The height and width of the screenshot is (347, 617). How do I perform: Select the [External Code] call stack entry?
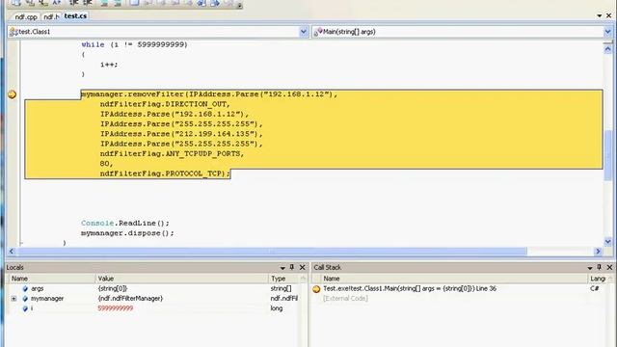point(345,299)
